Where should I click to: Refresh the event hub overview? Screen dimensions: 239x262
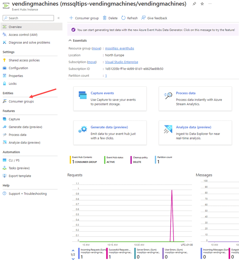click(x=130, y=18)
